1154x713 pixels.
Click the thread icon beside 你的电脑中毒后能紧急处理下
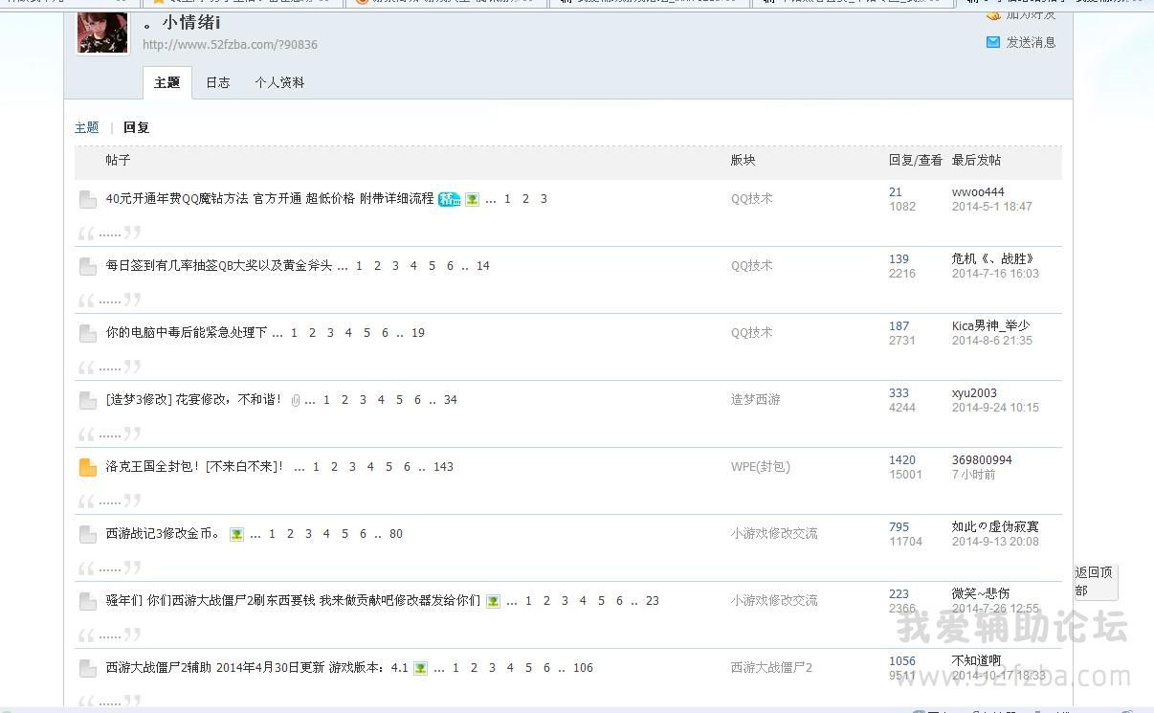88,333
